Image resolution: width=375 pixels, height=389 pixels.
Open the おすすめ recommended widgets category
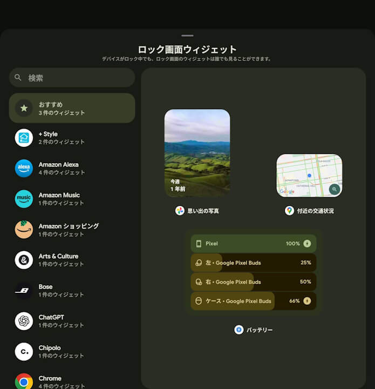(x=72, y=108)
